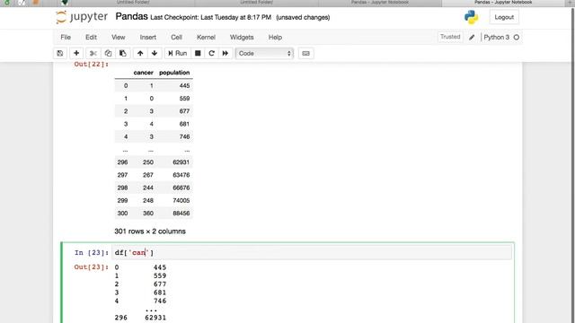The width and height of the screenshot is (575, 323).
Task: Click into the In [23] code cell
Action: pos(312,253)
